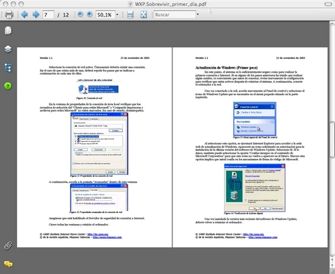Click the zoom out minus button

(80, 14)
